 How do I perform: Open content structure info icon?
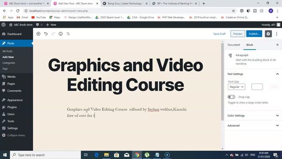(x=61, y=34)
